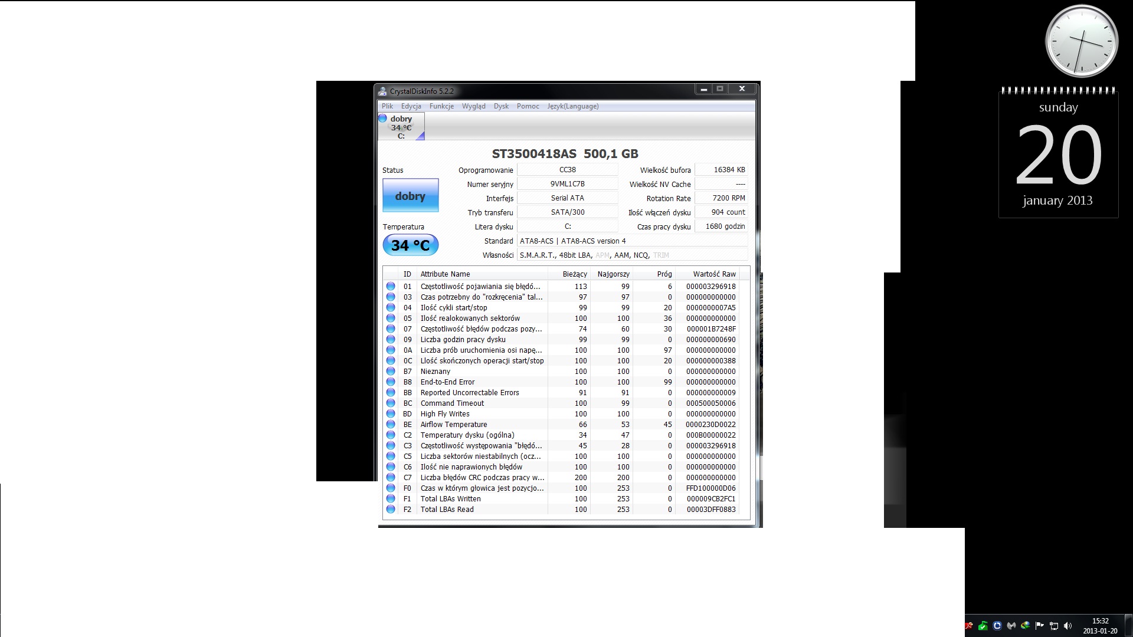The height and width of the screenshot is (637, 1133).
Task: Click the Malwarebytes tray icon
Action: (x=1011, y=626)
